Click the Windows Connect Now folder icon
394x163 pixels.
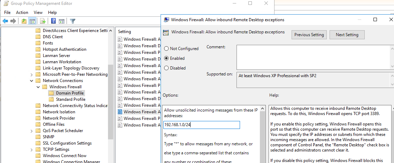coord(38,156)
